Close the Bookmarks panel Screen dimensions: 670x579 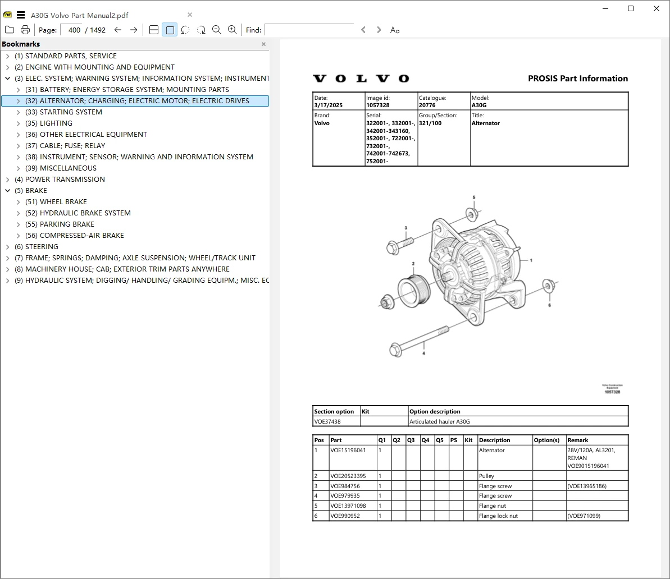tap(263, 44)
